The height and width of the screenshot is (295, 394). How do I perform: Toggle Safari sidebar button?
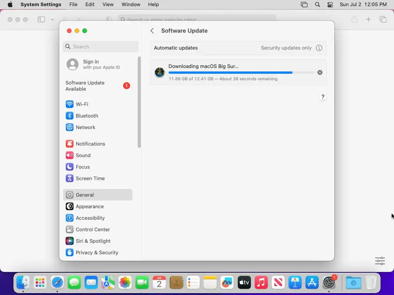click(x=41, y=20)
